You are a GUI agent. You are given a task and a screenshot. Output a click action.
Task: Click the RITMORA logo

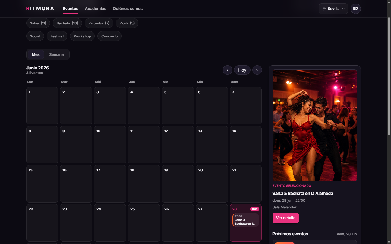point(40,8)
